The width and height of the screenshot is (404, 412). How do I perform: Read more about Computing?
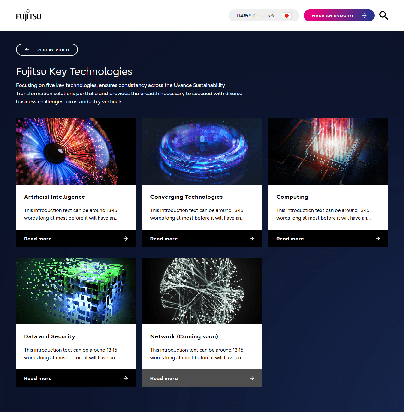pyautogui.click(x=328, y=239)
